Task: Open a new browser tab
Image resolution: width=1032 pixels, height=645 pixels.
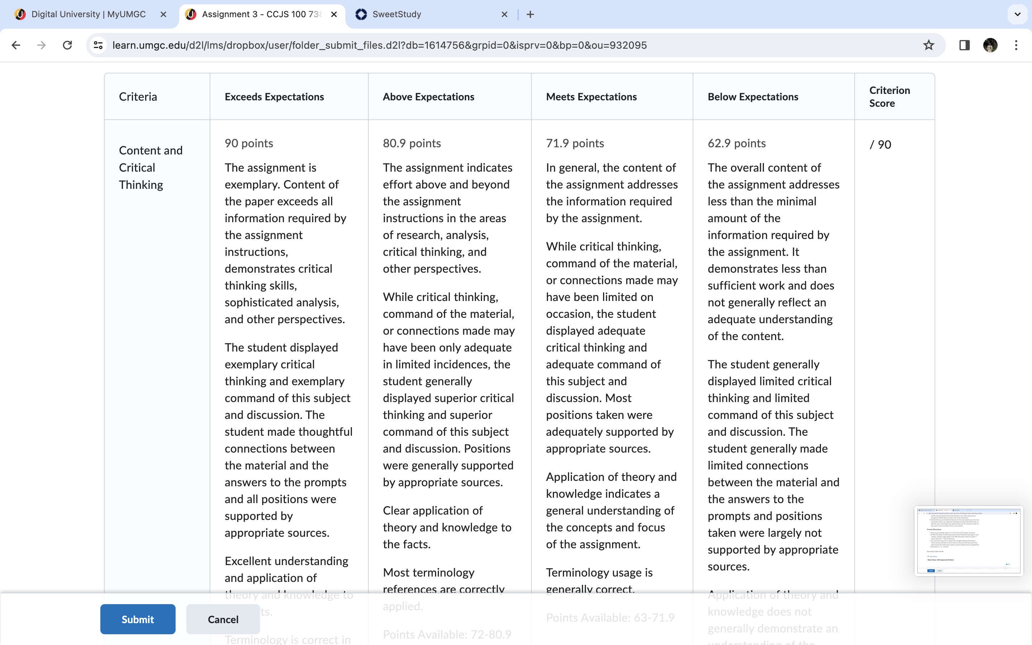Action: pos(530,14)
